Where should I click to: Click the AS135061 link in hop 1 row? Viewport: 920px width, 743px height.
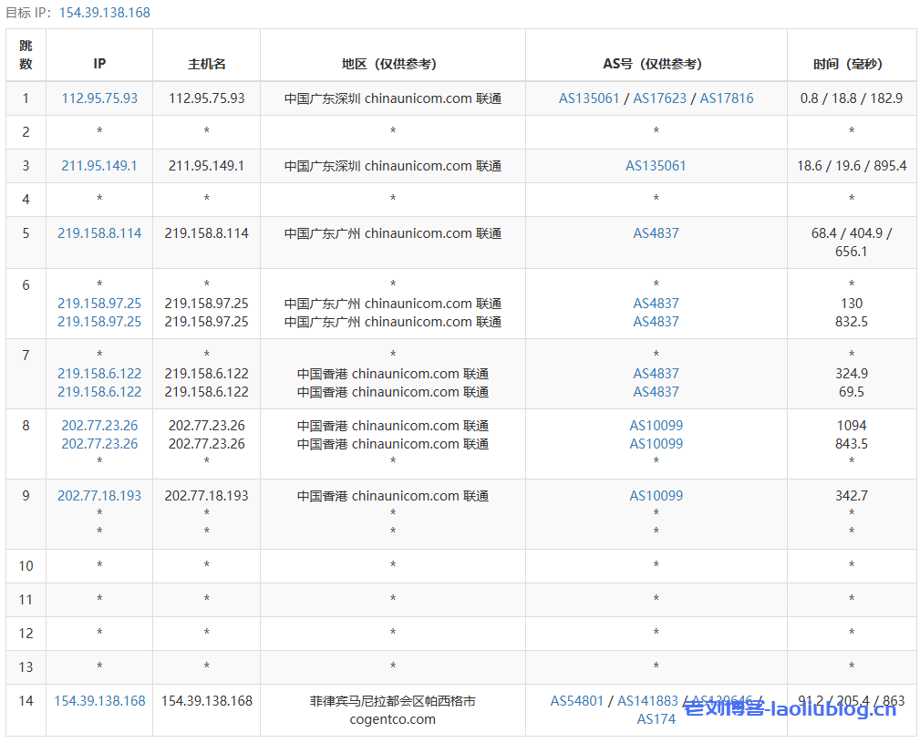(589, 98)
